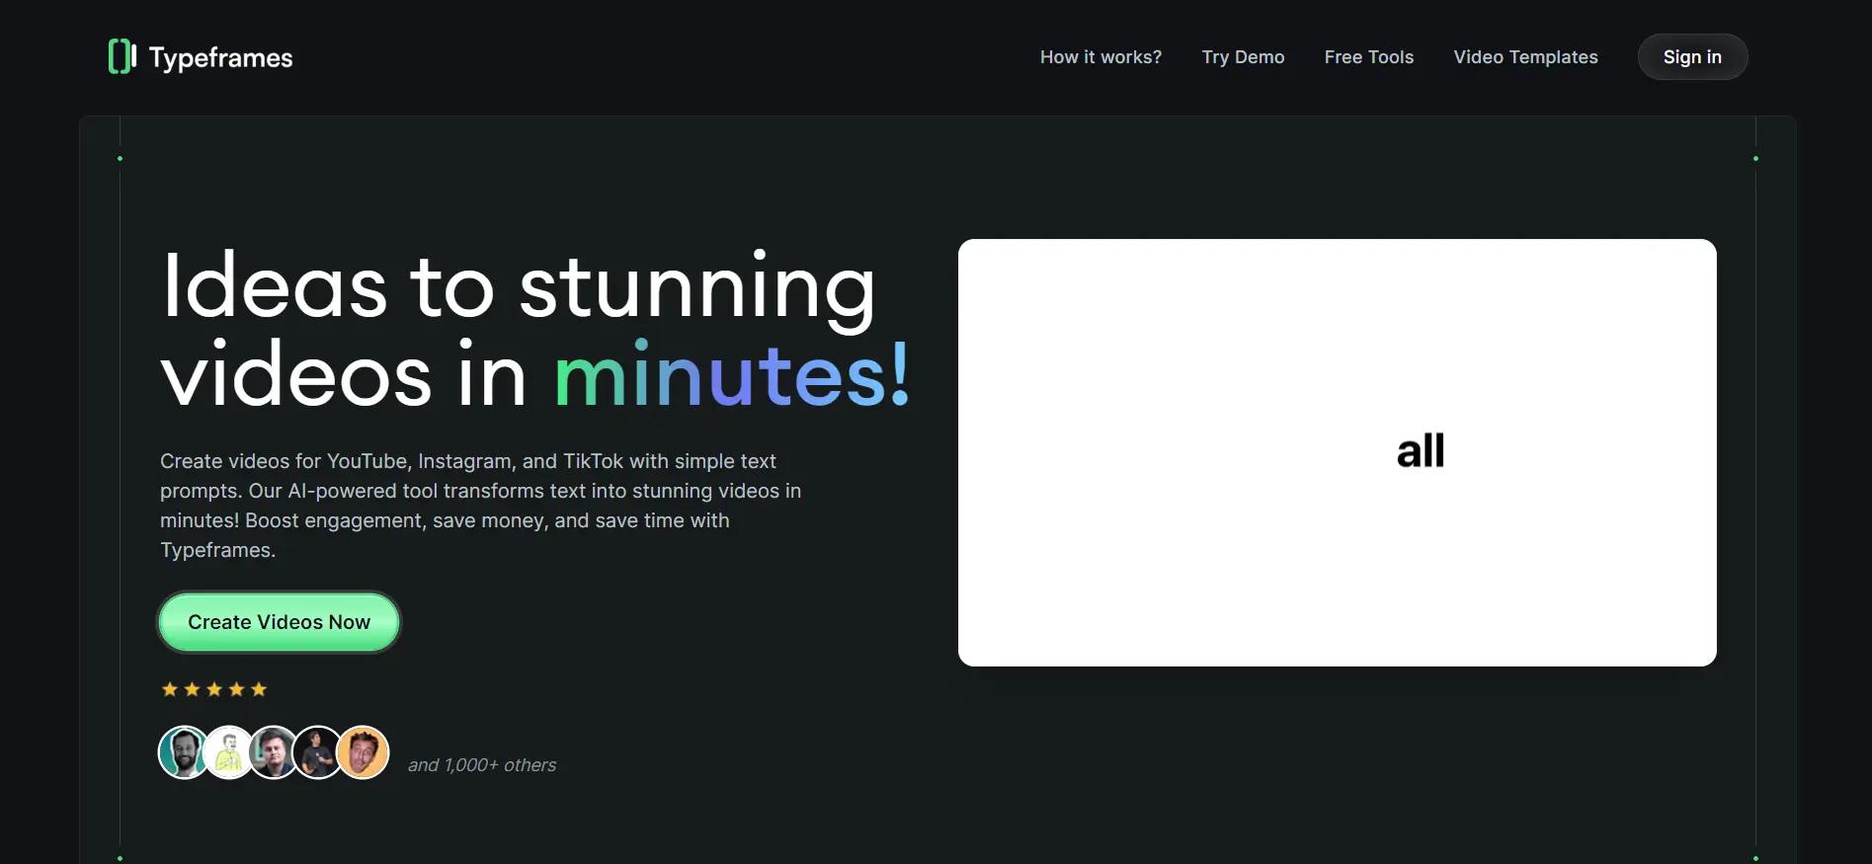
Task: Click the Create Videos Now button
Action: (280, 622)
